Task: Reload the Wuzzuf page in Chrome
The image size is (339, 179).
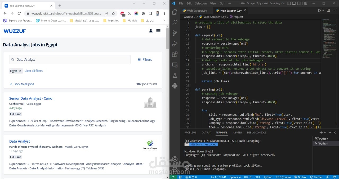Action: (19, 13)
